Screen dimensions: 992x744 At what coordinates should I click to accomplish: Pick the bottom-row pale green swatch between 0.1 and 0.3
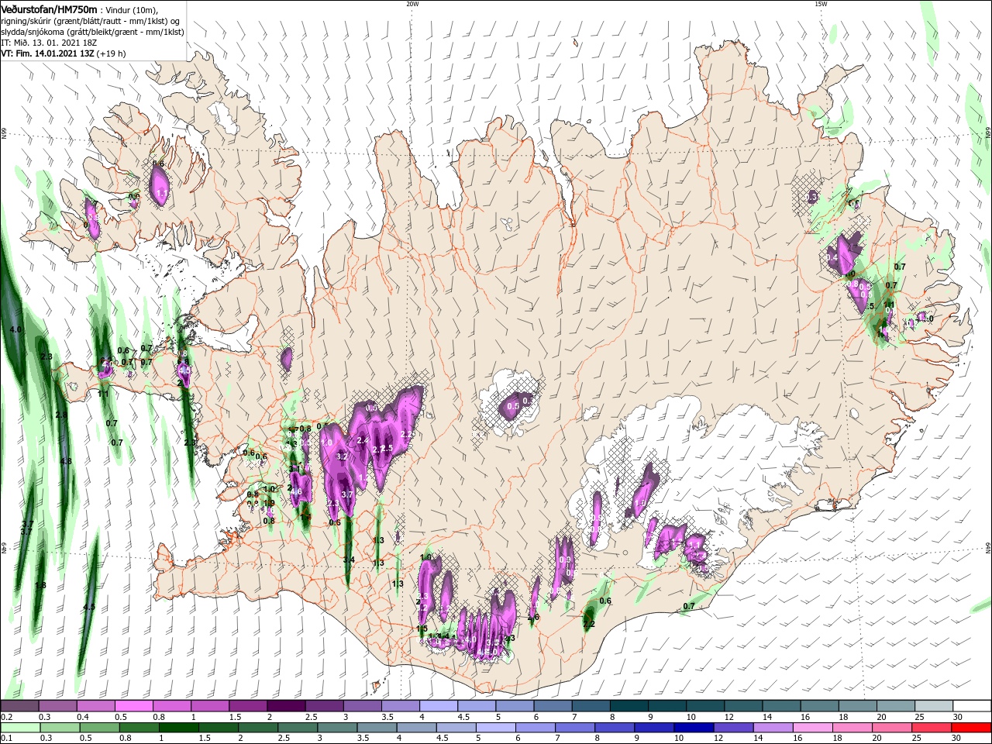tap(19, 728)
